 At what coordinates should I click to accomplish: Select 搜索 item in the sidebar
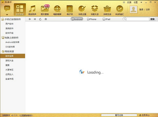point(7,65)
